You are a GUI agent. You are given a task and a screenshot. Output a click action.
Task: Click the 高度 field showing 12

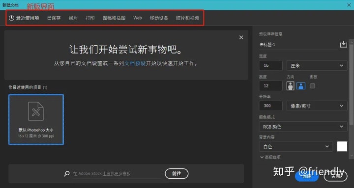[x=271, y=86]
